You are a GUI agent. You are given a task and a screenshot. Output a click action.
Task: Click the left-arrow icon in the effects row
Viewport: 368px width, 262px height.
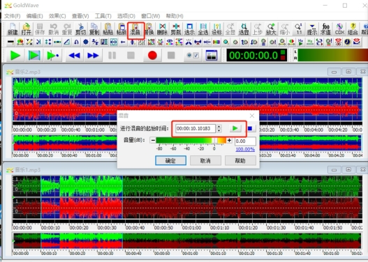click(x=123, y=42)
